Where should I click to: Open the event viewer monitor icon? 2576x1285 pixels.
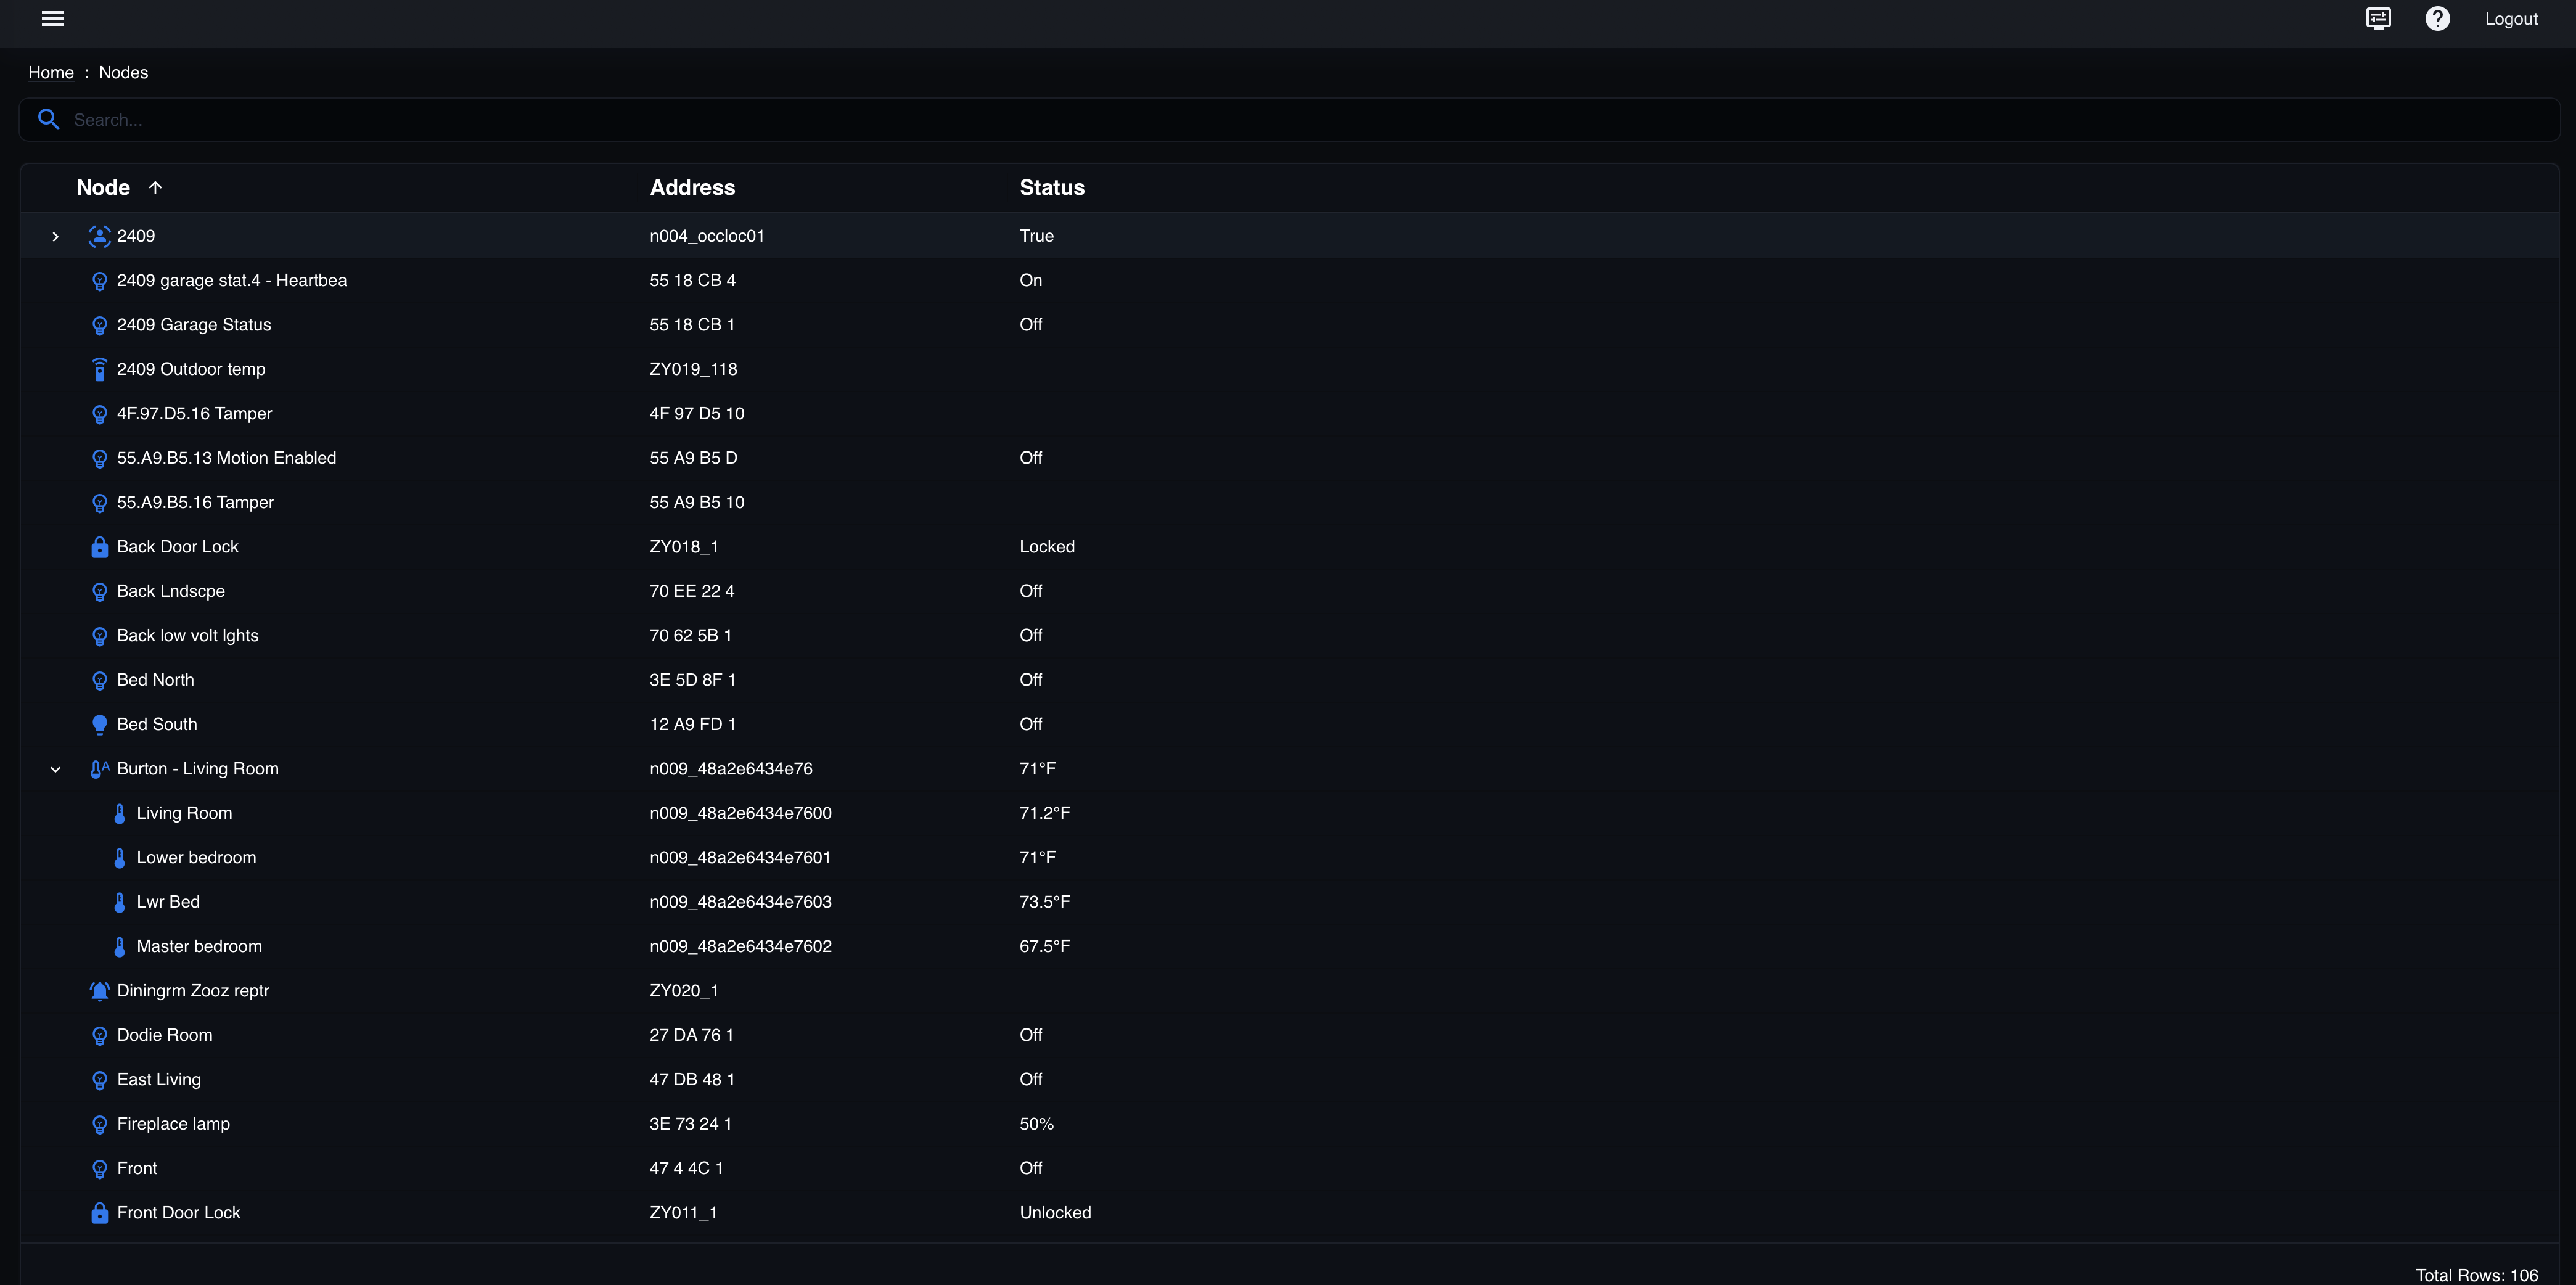(2378, 19)
